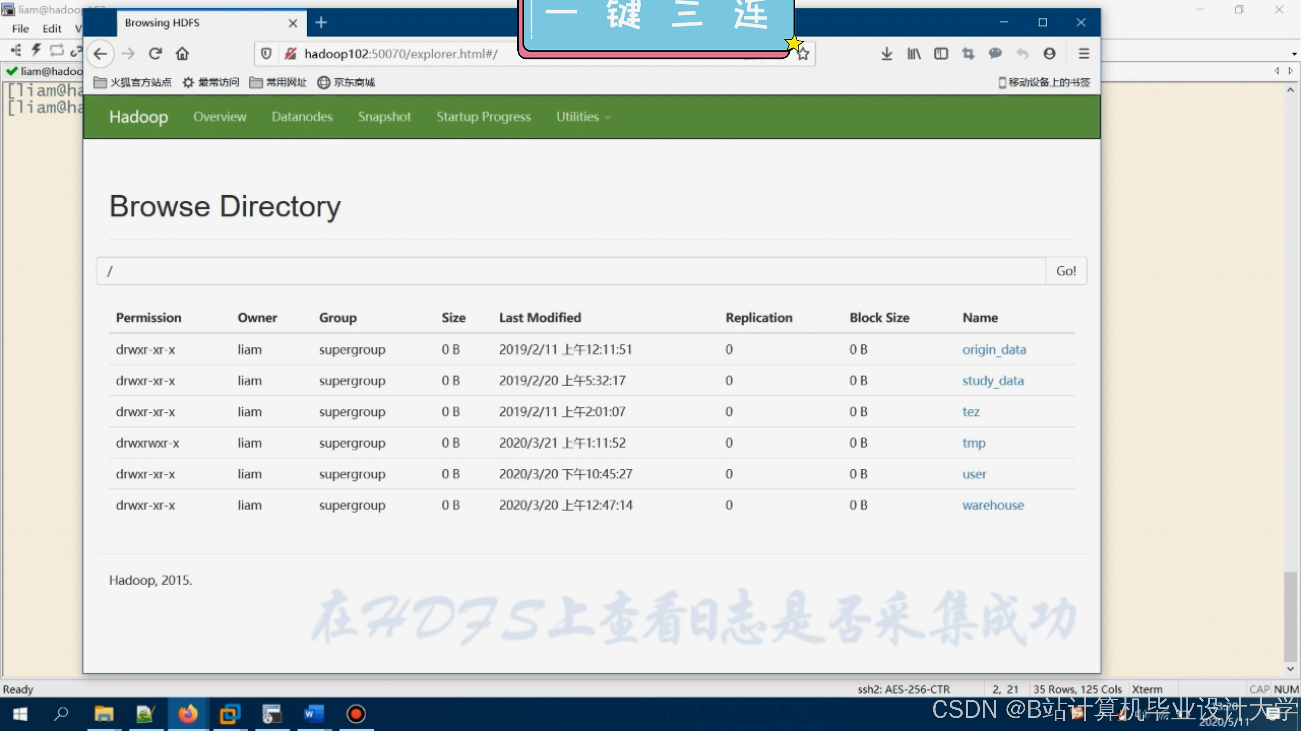The width and height of the screenshot is (1301, 731).
Task: Switch to the Datanodes tab
Action: tap(302, 116)
